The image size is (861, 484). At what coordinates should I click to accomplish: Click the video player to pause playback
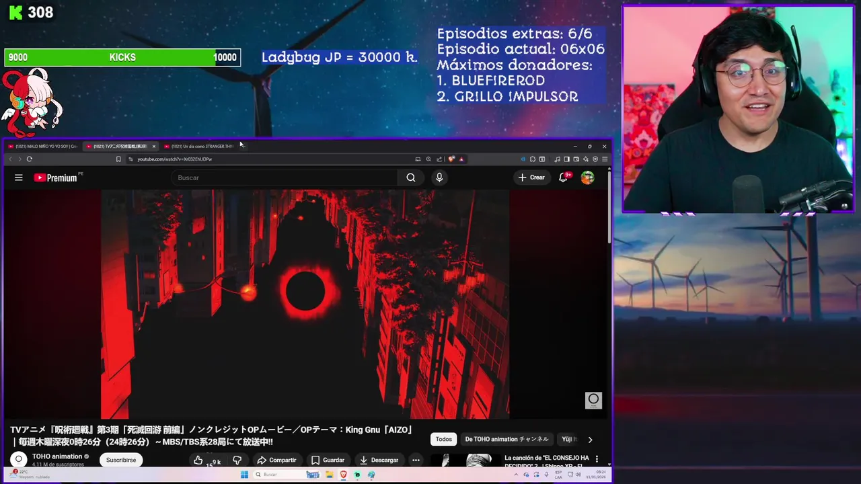(x=305, y=304)
